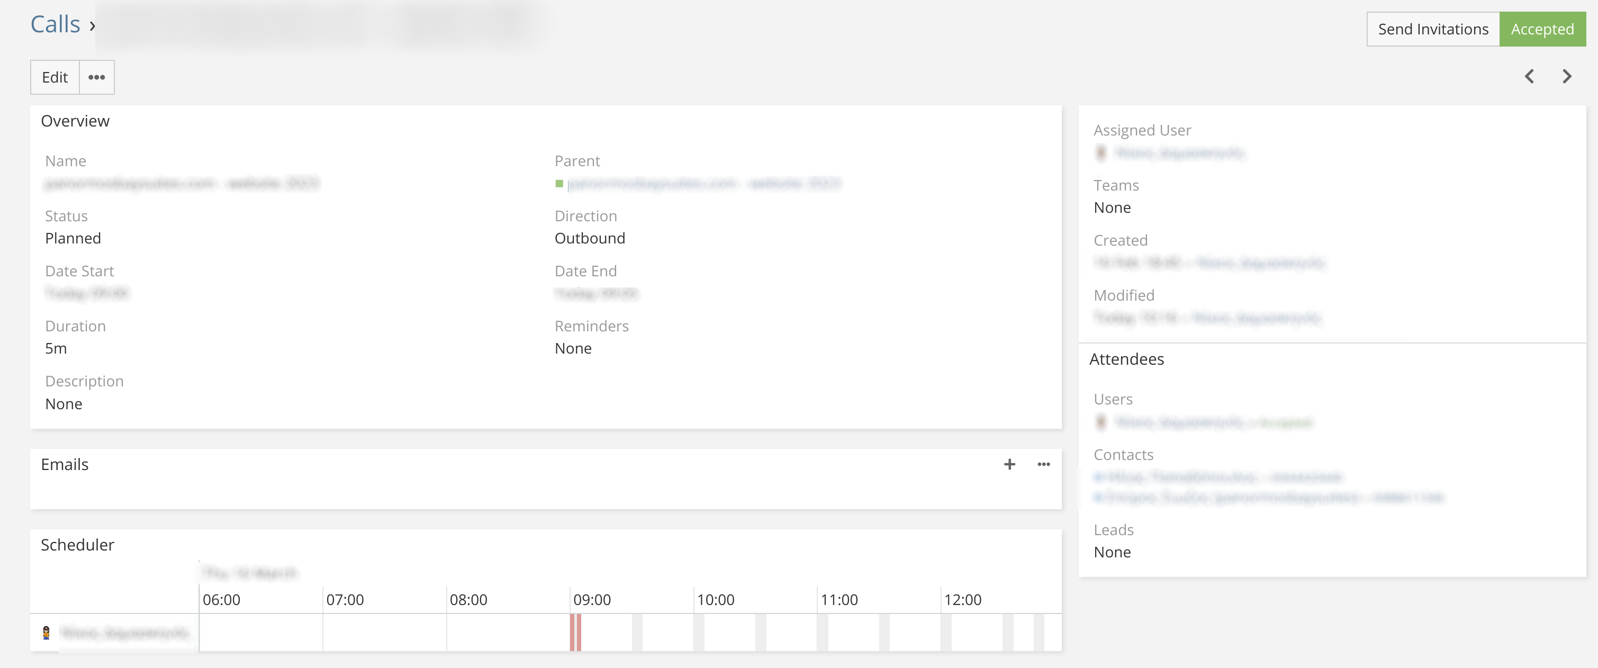This screenshot has width=1598, height=668.
Task: Click the Edit button
Action: coord(55,77)
